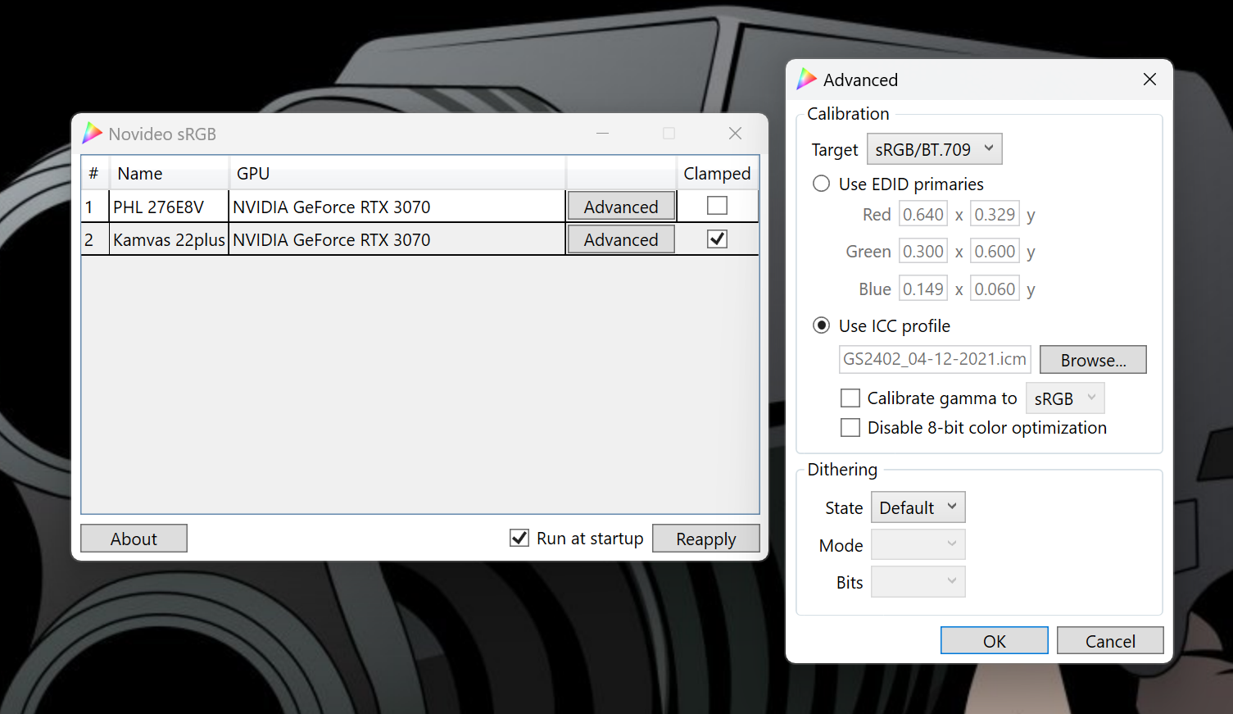Click the About button
Image resolution: width=1233 pixels, height=714 pixels.
(x=134, y=539)
